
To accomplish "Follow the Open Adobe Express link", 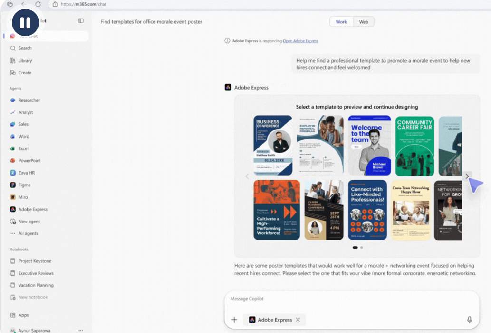I will (x=300, y=41).
